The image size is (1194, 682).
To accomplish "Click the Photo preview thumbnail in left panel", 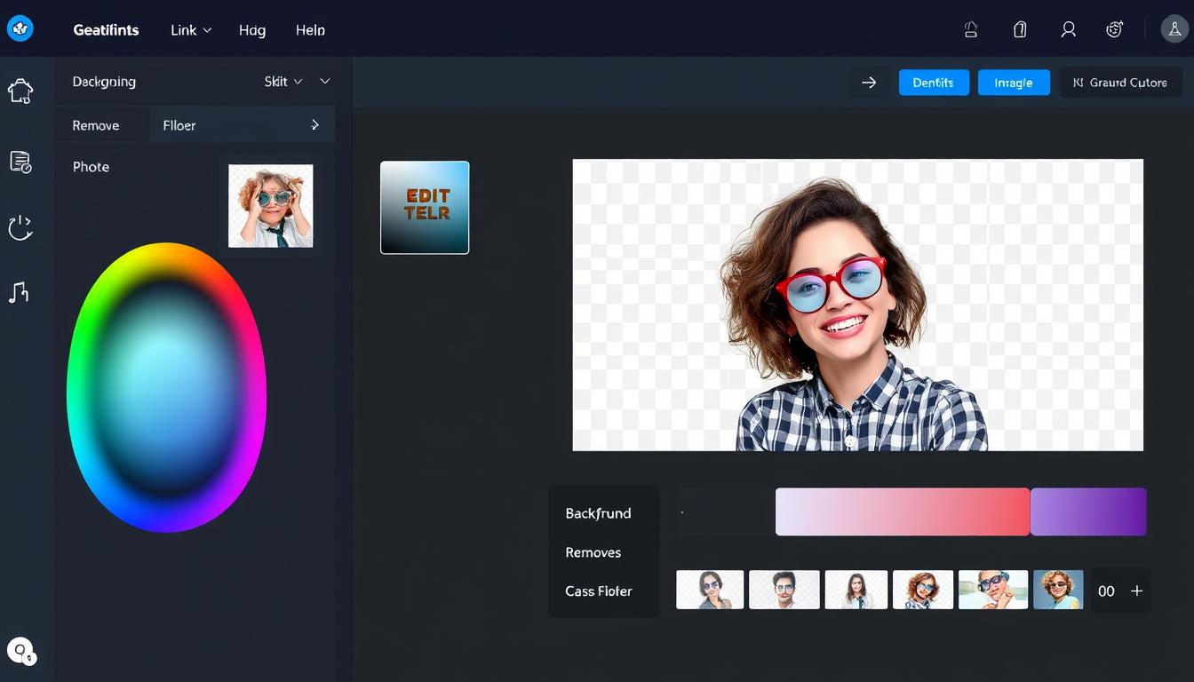I will pyautogui.click(x=270, y=206).
